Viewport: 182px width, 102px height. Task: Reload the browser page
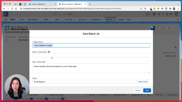tap(12, 9)
